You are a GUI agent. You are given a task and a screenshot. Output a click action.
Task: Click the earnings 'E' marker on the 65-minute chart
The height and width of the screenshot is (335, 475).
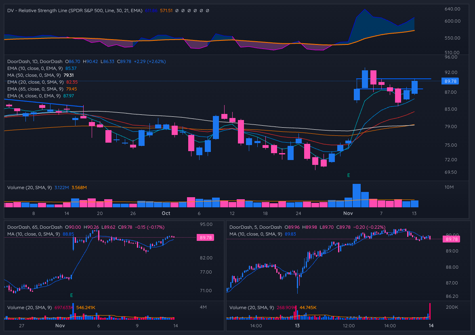point(71,295)
